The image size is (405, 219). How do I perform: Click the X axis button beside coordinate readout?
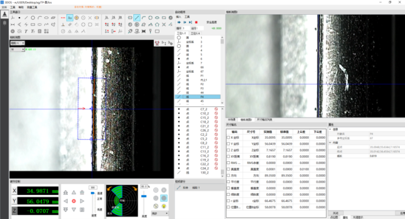(14, 191)
